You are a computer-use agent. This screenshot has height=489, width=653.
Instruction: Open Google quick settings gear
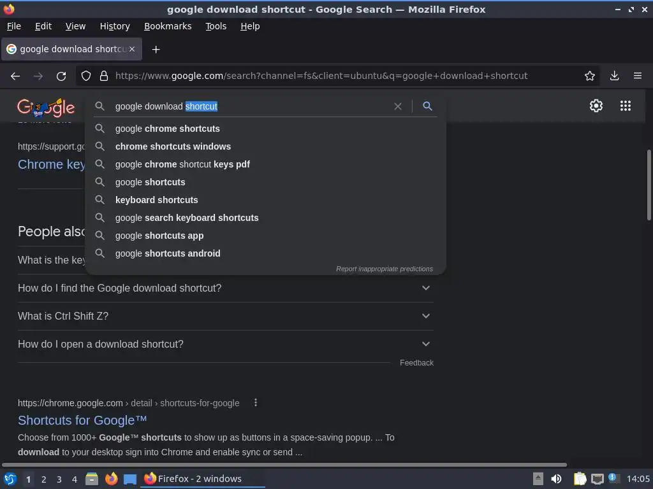coord(596,106)
